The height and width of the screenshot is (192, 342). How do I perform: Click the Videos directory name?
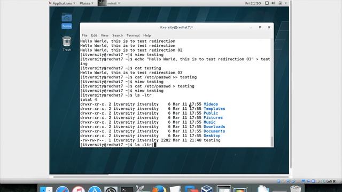[211, 105]
